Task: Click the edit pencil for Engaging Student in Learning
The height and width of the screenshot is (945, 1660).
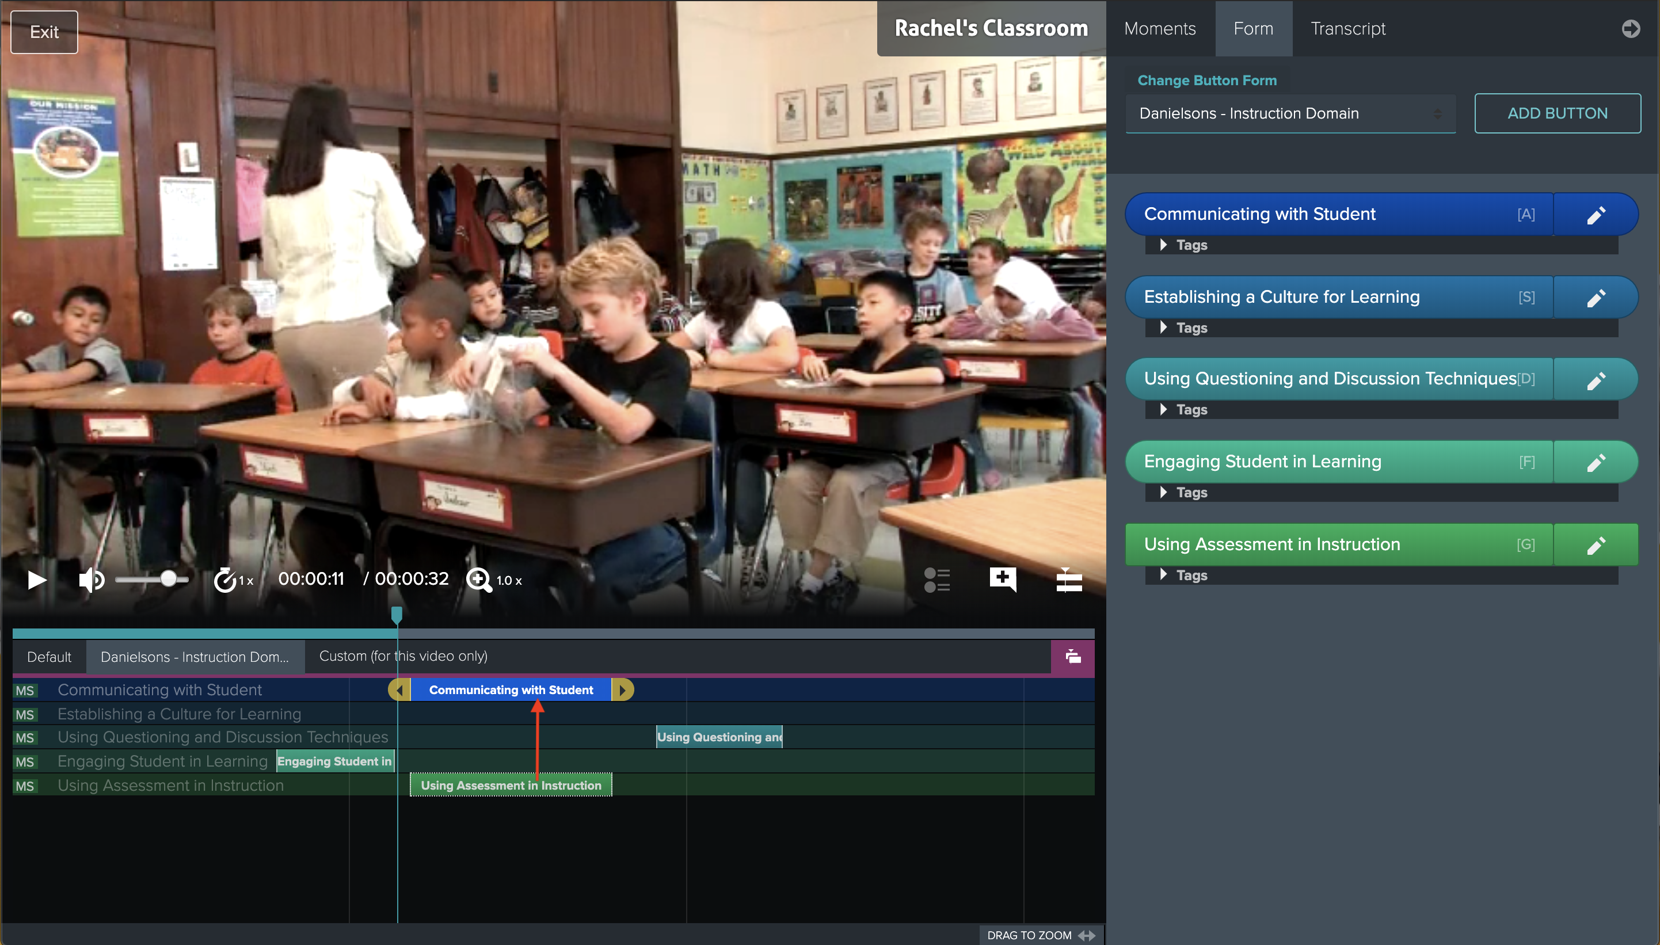Action: point(1596,462)
